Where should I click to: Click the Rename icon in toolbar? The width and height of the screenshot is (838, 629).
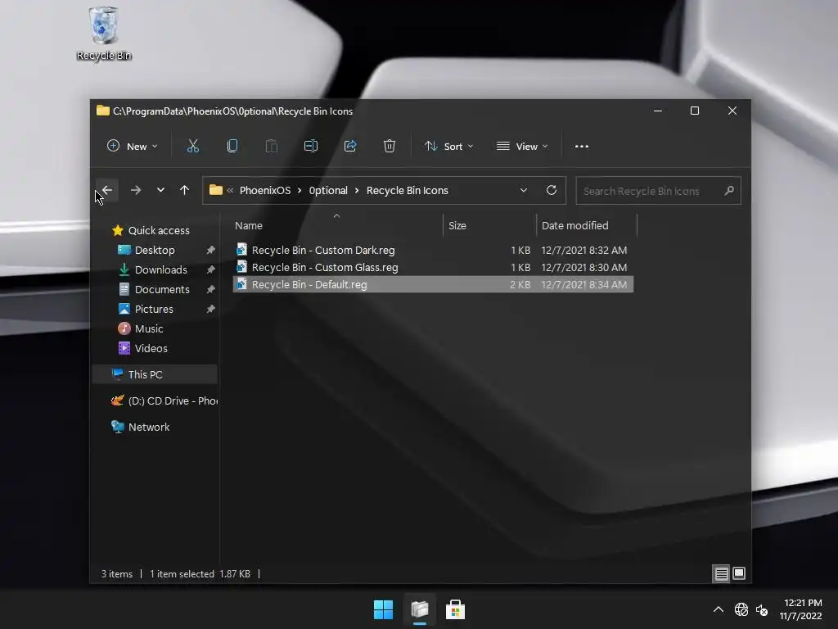[x=310, y=146]
